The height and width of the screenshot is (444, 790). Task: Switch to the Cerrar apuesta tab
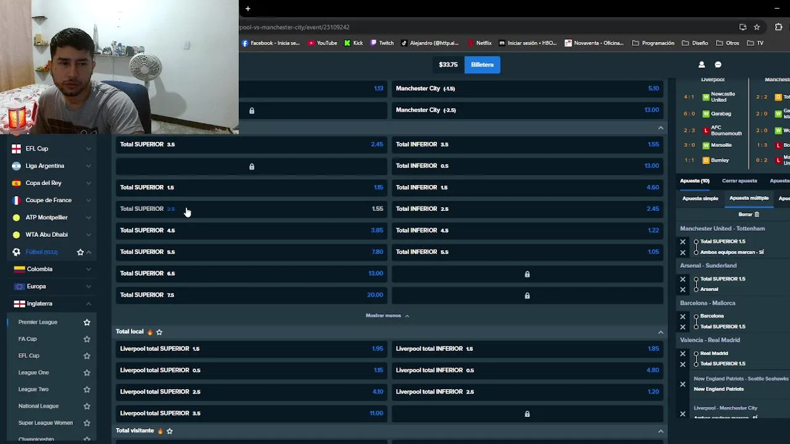(x=739, y=181)
